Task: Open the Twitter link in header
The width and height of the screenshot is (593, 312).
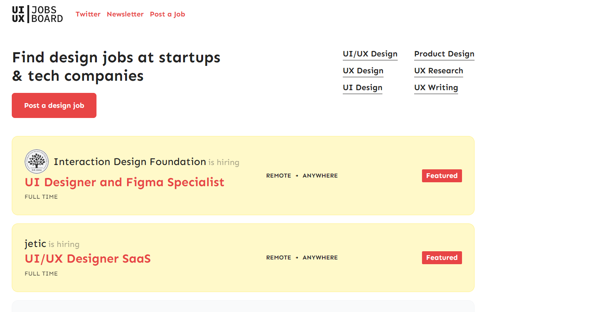Action: pos(88,14)
